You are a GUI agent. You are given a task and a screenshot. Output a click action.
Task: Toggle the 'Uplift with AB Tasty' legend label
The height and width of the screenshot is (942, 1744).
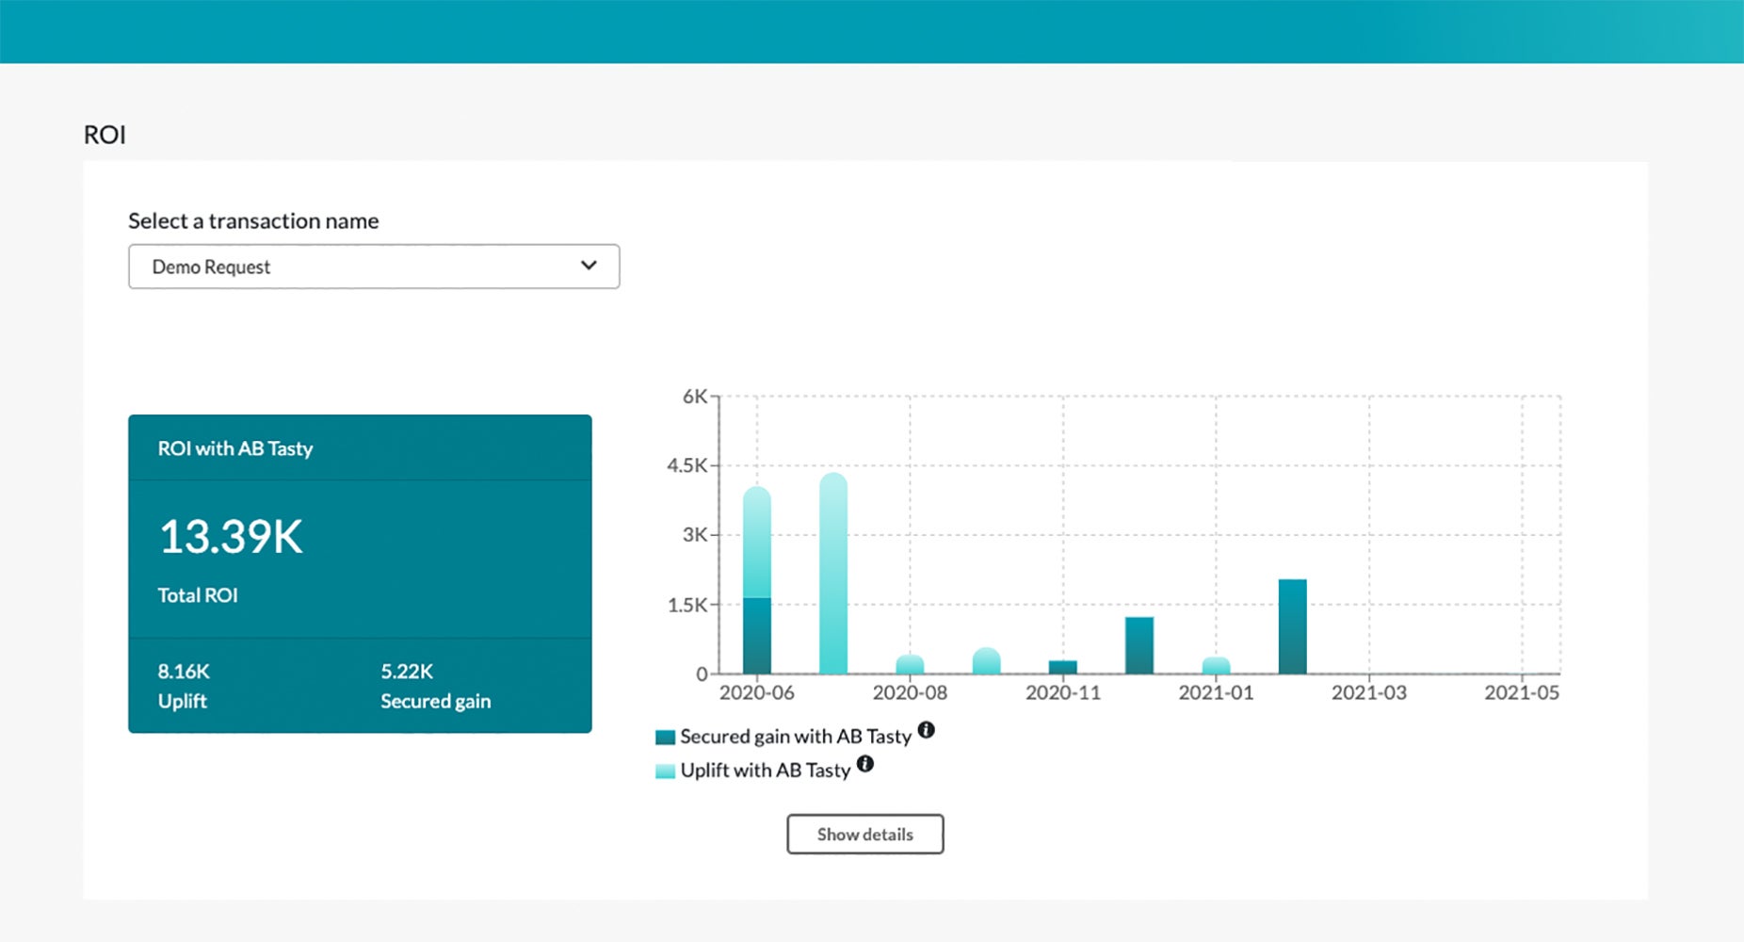765,771
